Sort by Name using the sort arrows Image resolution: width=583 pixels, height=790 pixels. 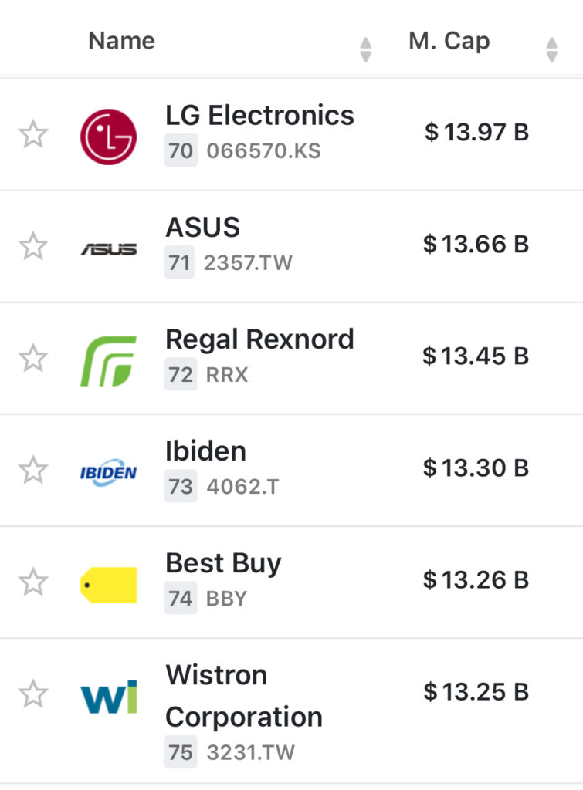tap(366, 49)
